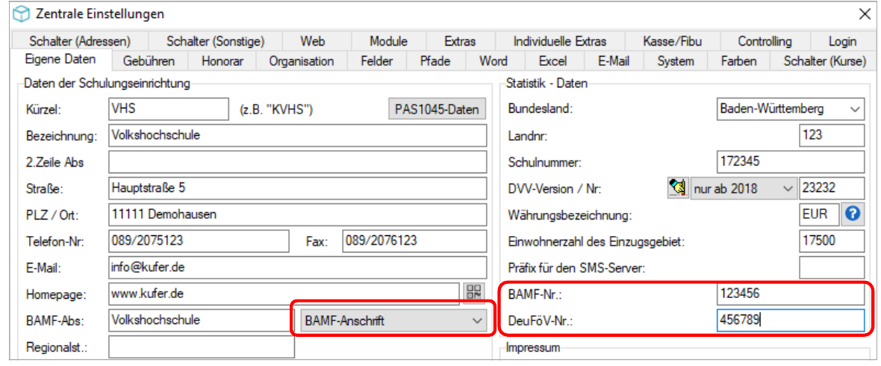Switch to the Organisation tab
Screen dimensions: 881x366
pyautogui.click(x=301, y=61)
